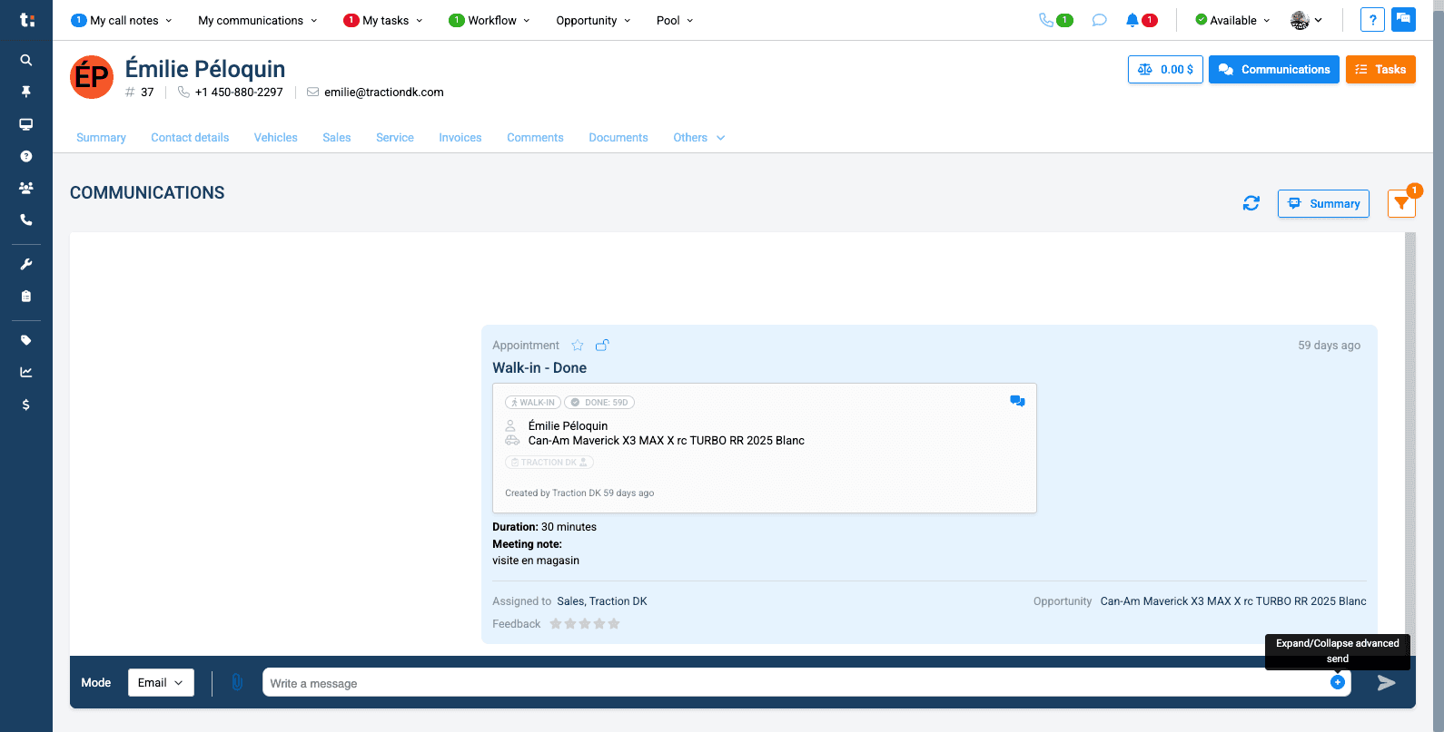Open the communications filter funnel icon
This screenshot has height=732, width=1444.
pyautogui.click(x=1401, y=204)
